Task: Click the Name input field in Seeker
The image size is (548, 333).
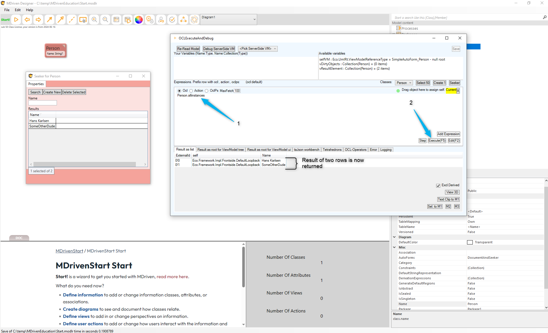Action: pyautogui.click(x=43, y=103)
